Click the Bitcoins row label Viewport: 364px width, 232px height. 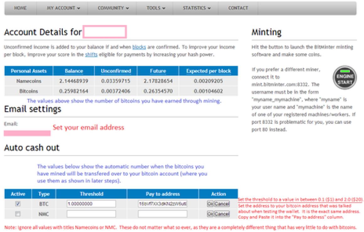29,91
